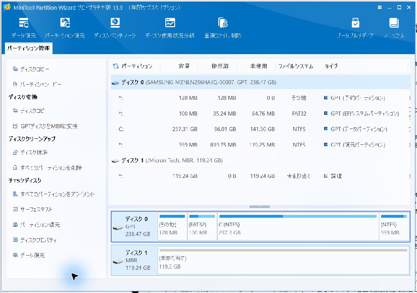This screenshot has width=417, height=293.
Task: Select the (その他) 128 MB block in disk map
Action: [172, 226]
